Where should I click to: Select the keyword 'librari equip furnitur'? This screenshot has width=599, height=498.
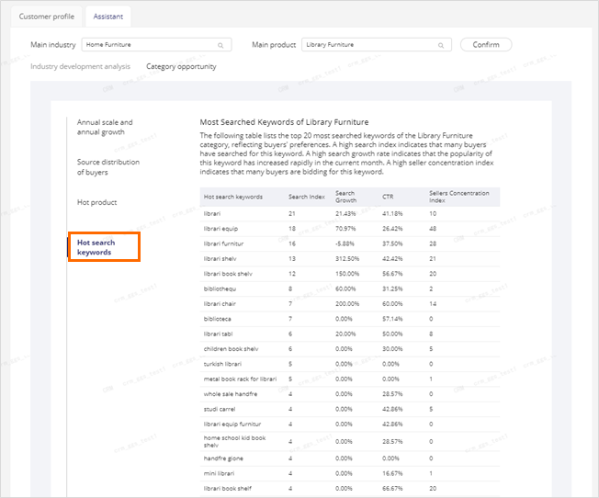232,424
